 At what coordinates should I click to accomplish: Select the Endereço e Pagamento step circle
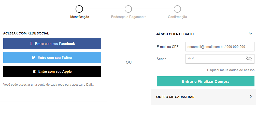click(x=128, y=9)
